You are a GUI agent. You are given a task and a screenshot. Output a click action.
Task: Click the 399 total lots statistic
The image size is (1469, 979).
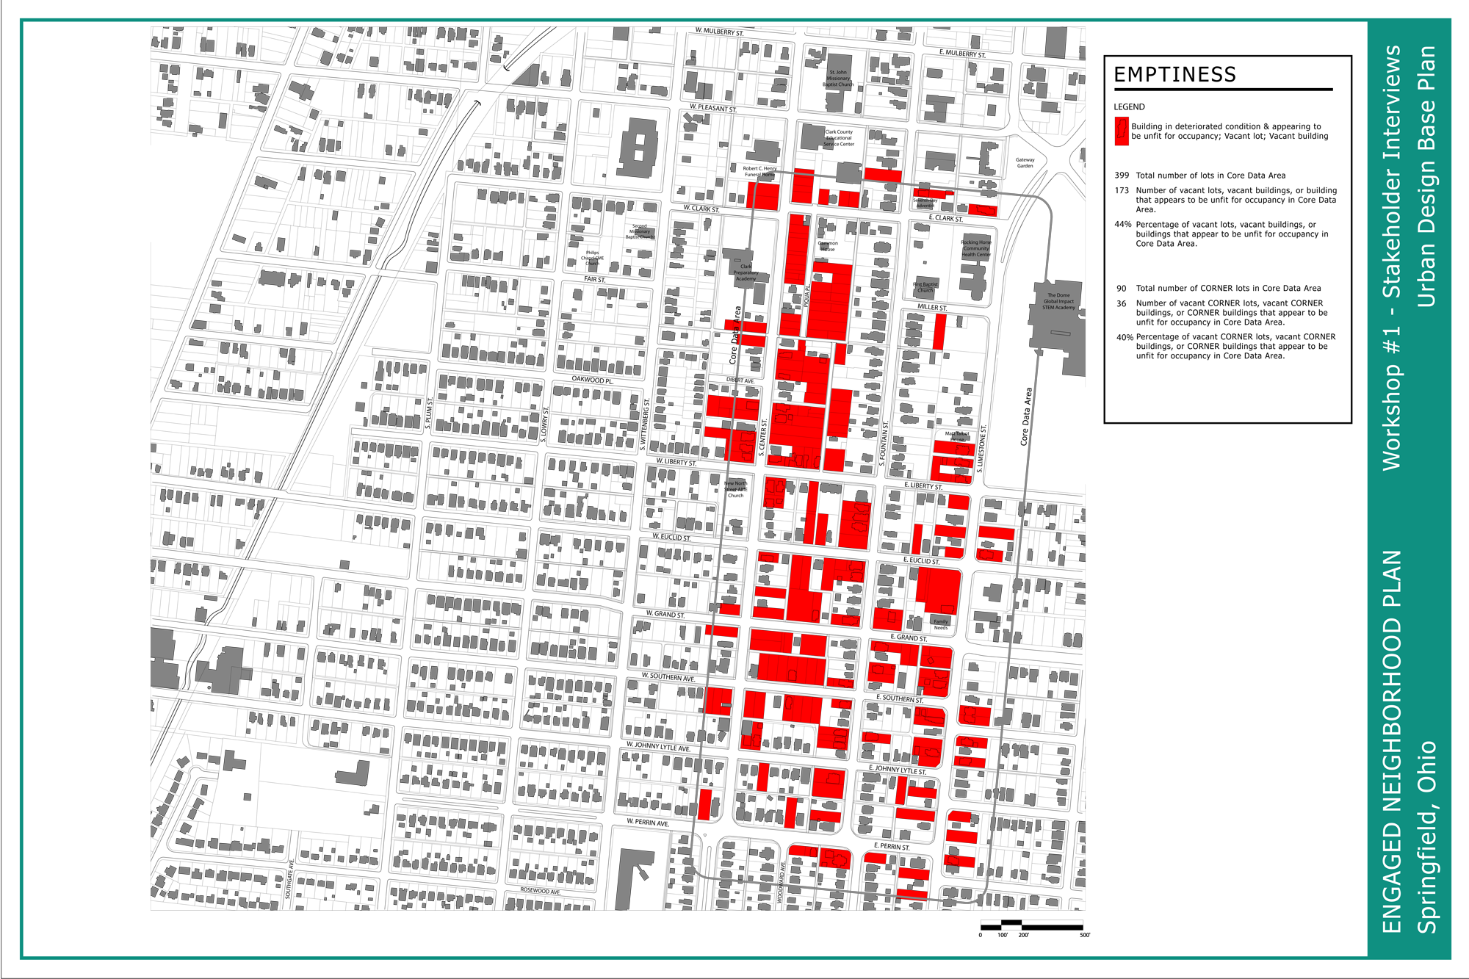coord(1122,176)
